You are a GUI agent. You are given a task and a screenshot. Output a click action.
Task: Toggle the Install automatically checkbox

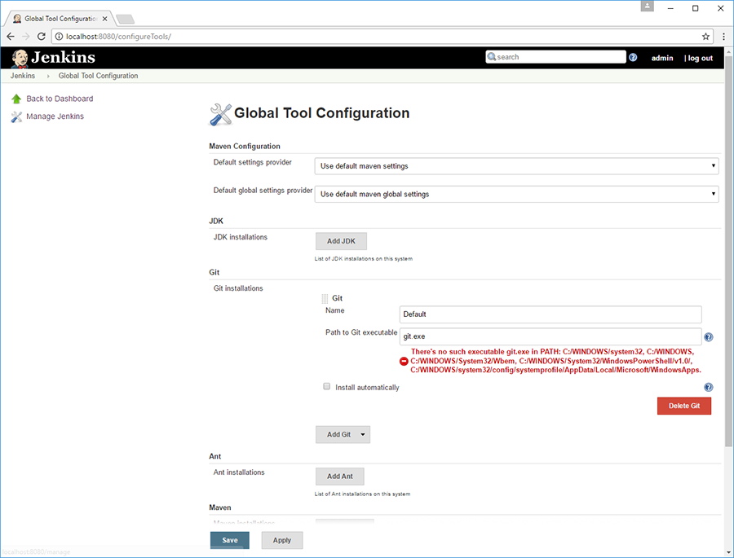[327, 386]
